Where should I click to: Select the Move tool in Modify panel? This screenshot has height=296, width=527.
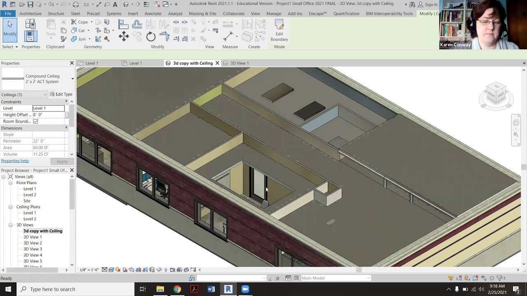click(124, 37)
